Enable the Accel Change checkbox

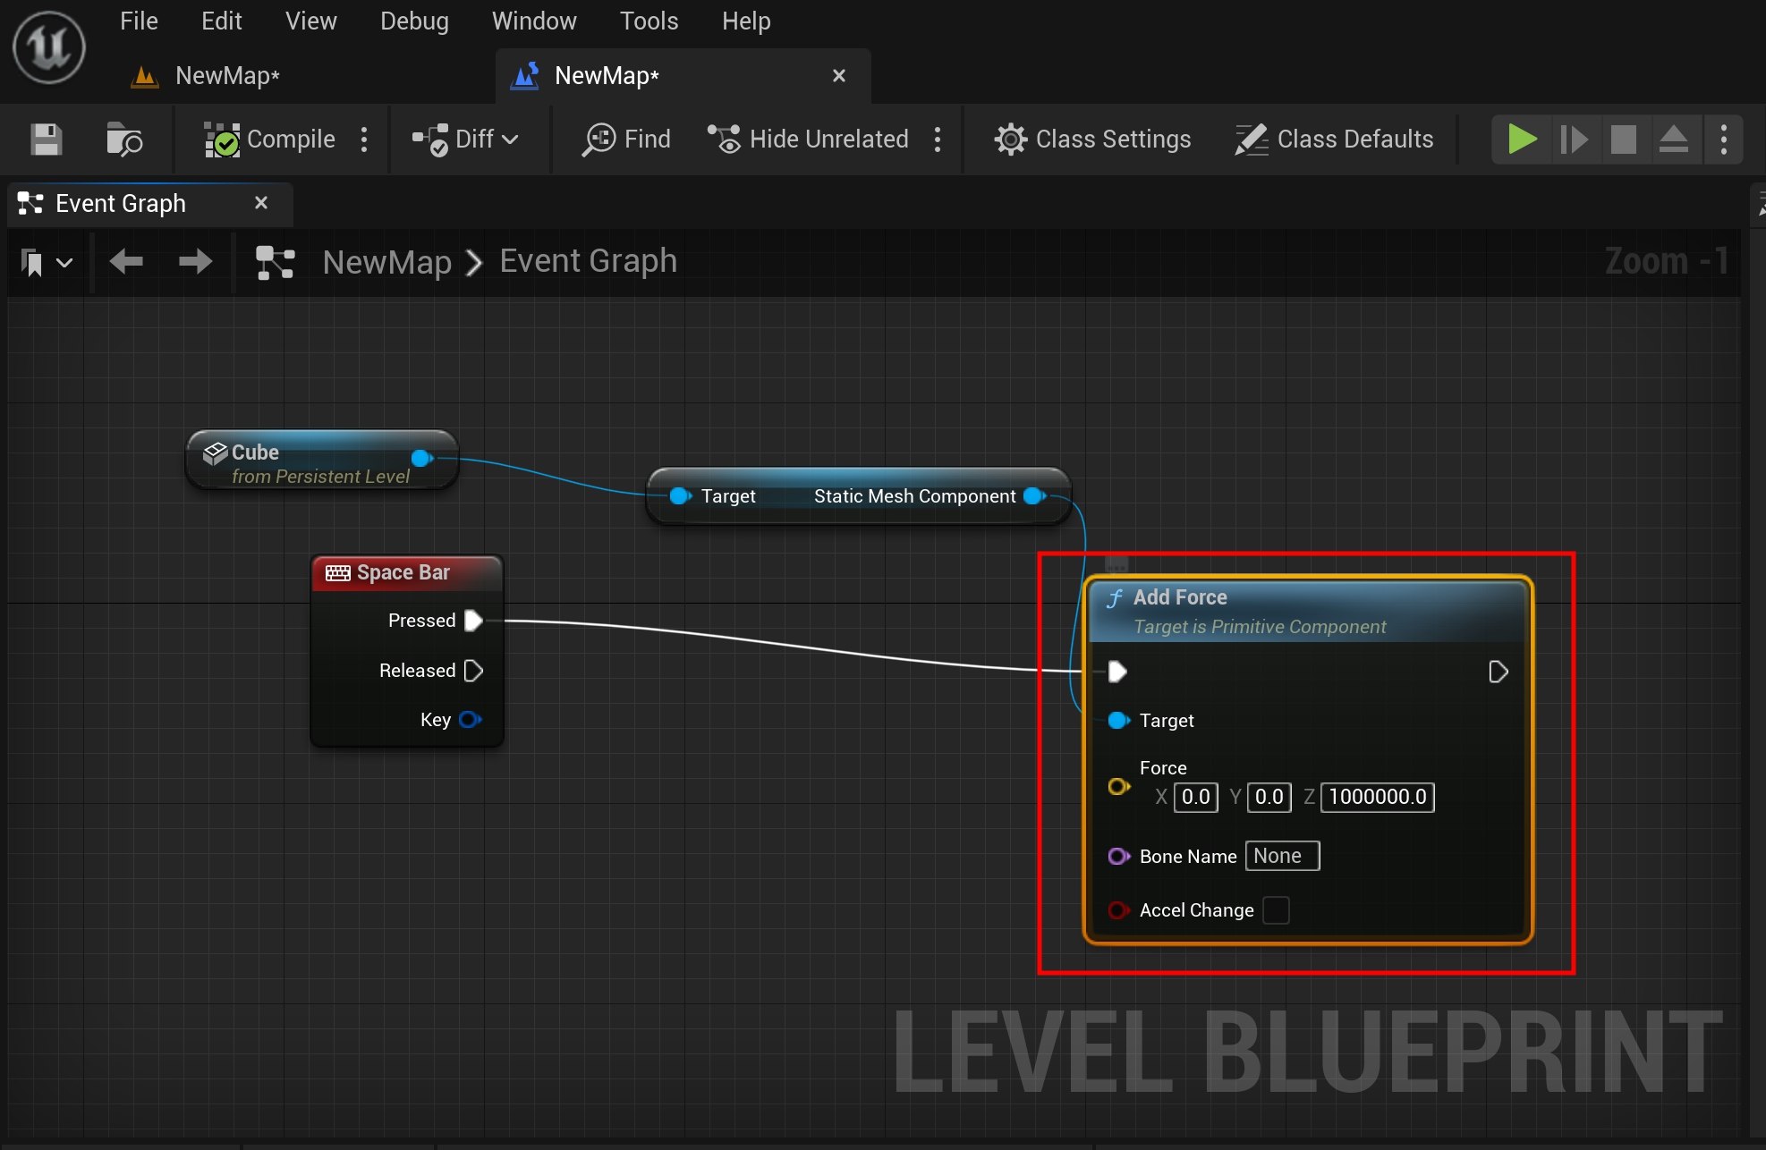pos(1276,910)
